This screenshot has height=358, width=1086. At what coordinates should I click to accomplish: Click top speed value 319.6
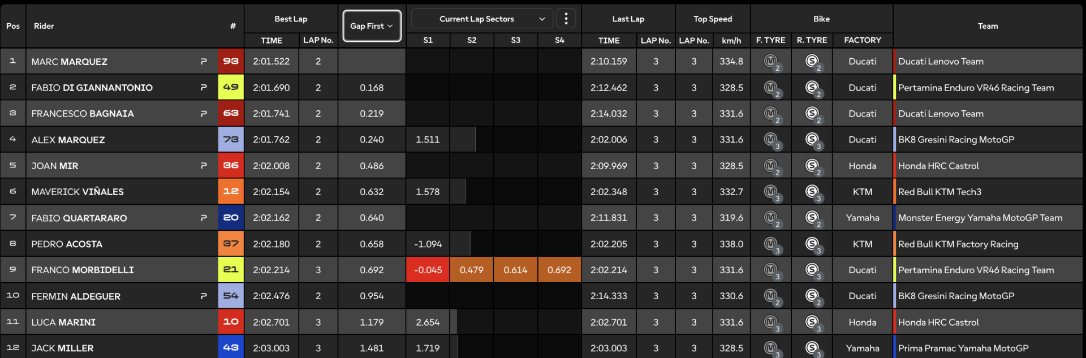(x=731, y=218)
